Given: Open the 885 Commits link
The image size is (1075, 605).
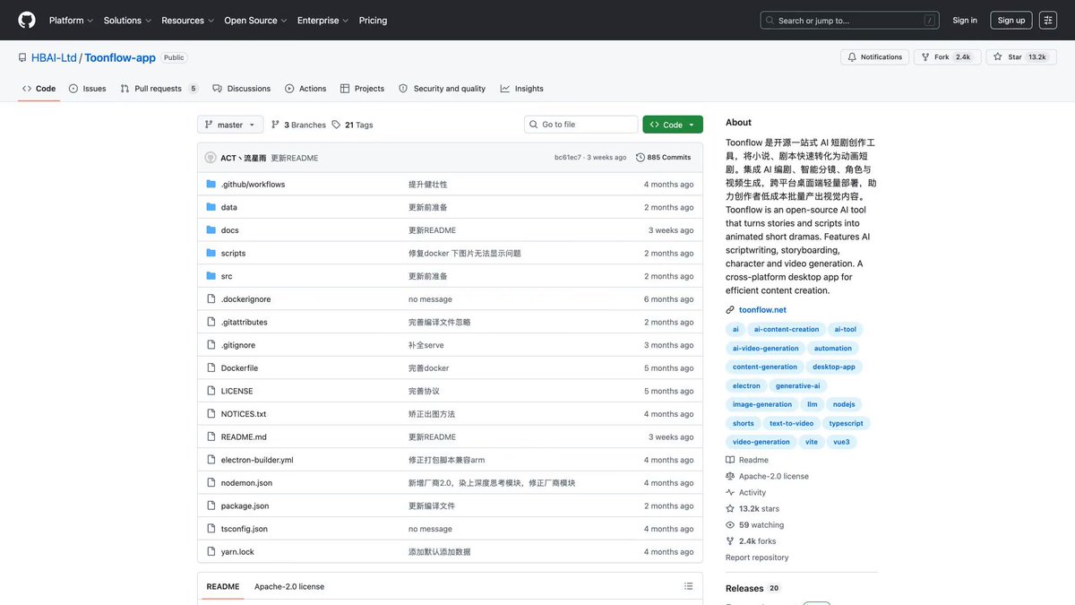Looking at the screenshot, I should click(664, 158).
